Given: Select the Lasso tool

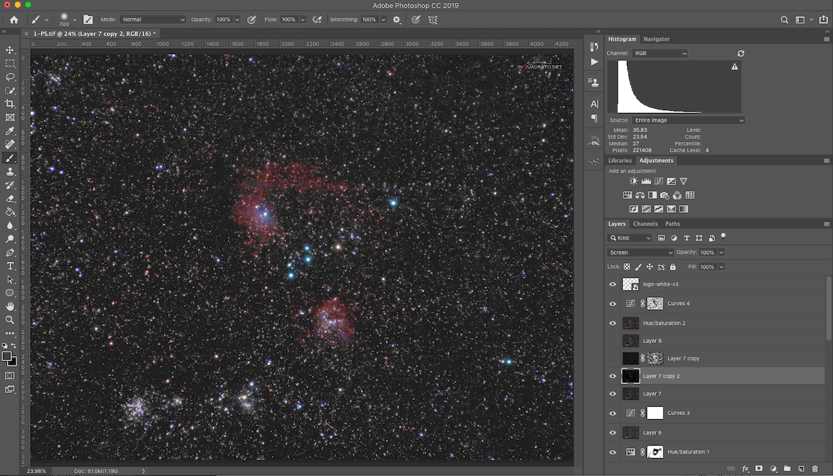Looking at the screenshot, I should click(x=10, y=77).
